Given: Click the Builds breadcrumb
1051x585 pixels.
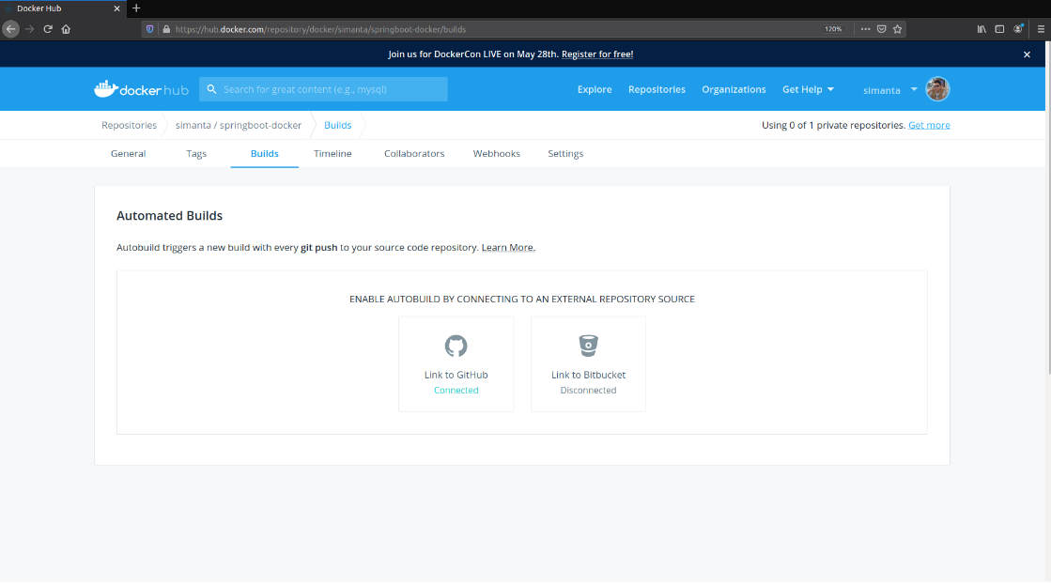Looking at the screenshot, I should (x=338, y=125).
